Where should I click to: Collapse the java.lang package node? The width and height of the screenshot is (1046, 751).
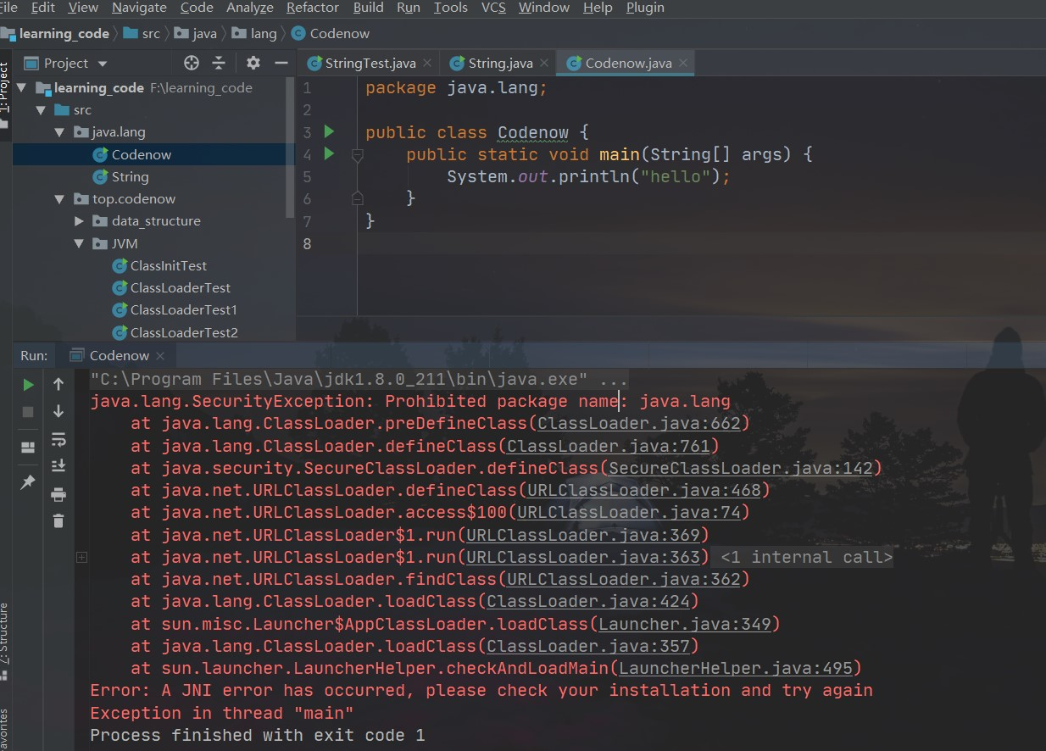pos(58,132)
